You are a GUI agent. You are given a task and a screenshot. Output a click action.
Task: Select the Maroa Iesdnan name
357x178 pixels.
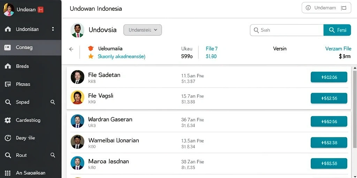[x=108, y=161]
